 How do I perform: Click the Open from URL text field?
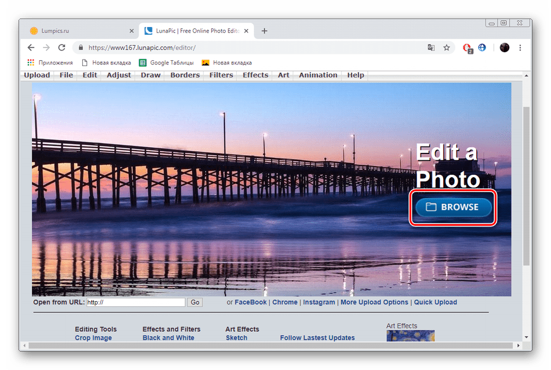[136, 302]
